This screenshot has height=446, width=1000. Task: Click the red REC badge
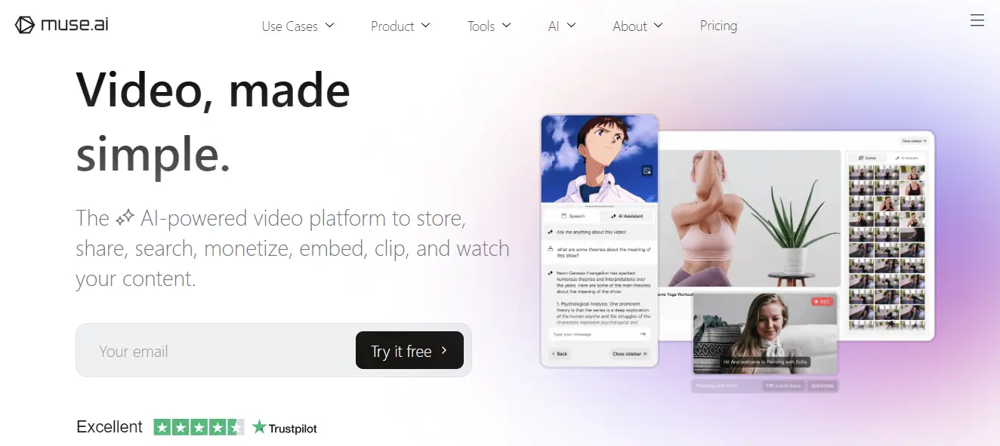pyautogui.click(x=822, y=301)
